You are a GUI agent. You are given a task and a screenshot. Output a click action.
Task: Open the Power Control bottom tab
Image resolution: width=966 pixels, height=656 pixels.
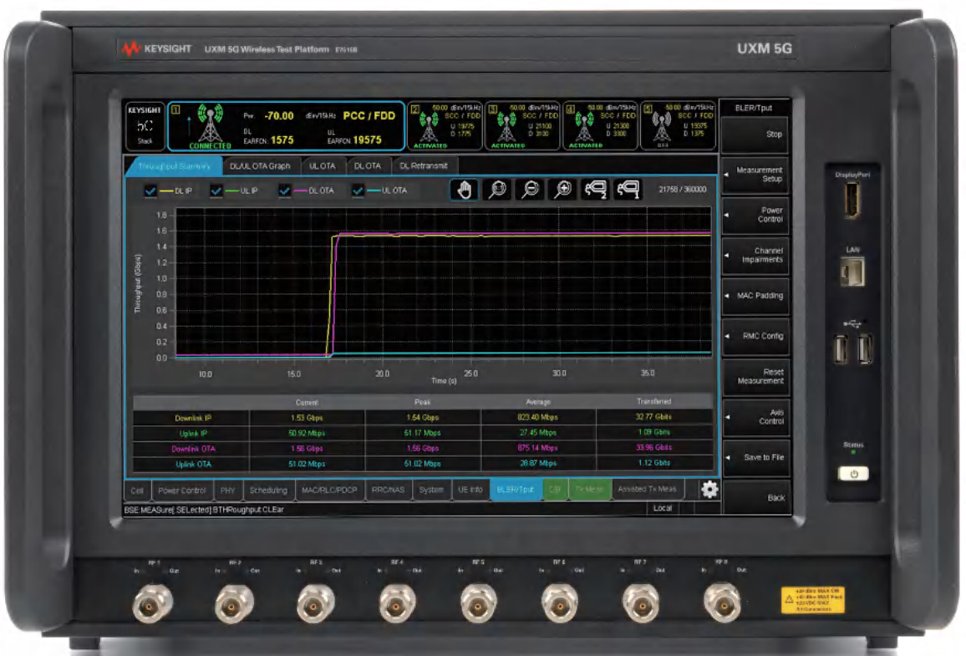click(181, 491)
